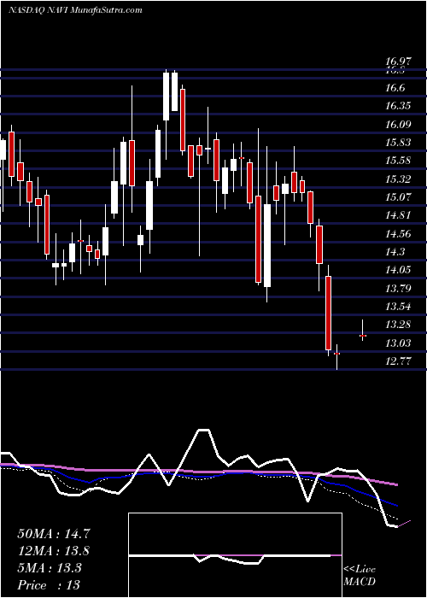
Task: Click the 15.32 price axis label
Action: (x=398, y=179)
